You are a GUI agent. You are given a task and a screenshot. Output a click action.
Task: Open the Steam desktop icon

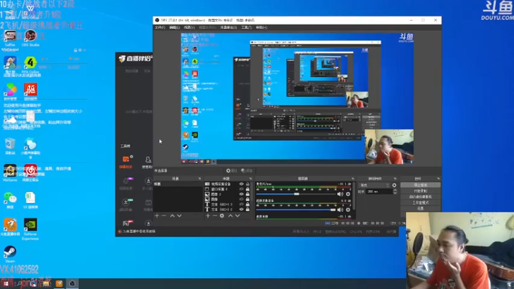(10, 254)
